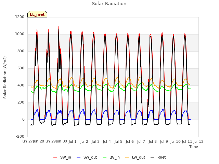219x164 pixels.
Task: Toggle the SW_in legend entry
Action: point(62,157)
